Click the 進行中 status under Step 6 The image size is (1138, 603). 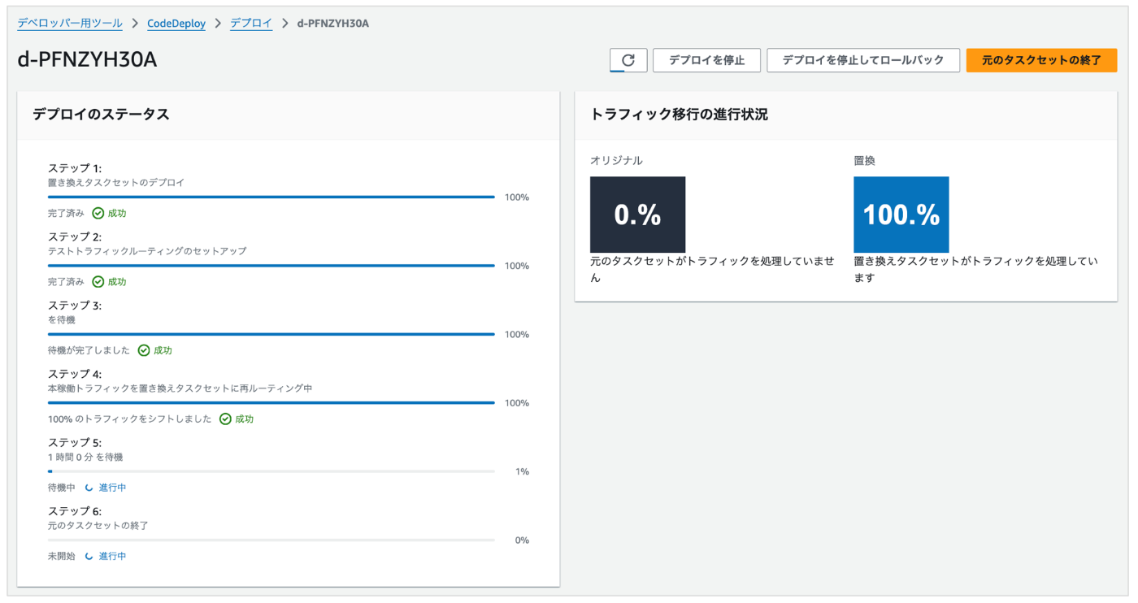[112, 557]
